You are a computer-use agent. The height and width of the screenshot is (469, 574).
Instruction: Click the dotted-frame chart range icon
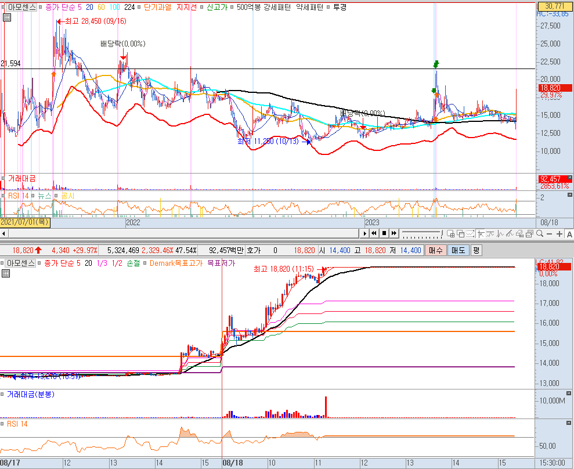pyautogui.click(x=470, y=233)
